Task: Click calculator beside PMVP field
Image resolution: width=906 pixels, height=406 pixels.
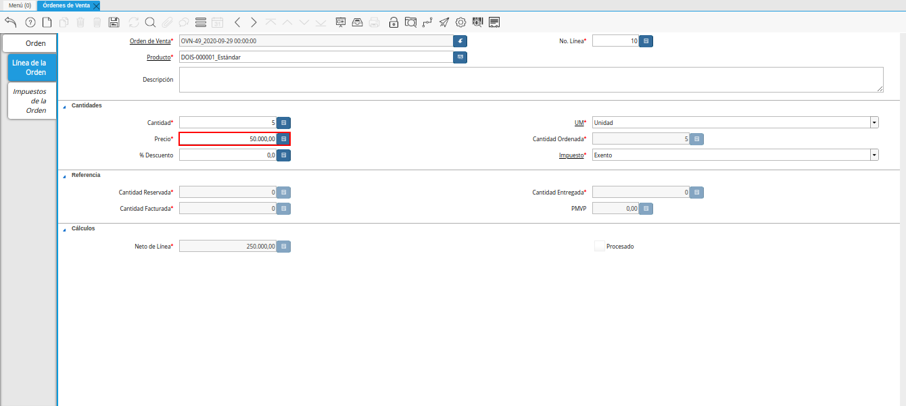Action: tap(646, 209)
